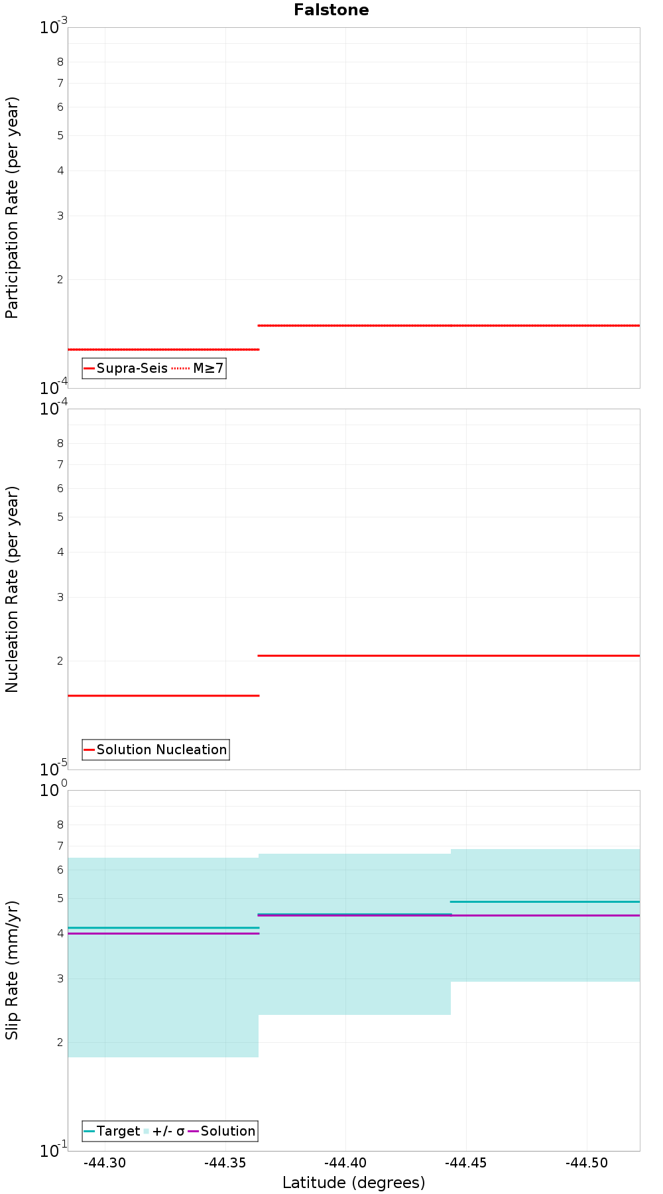This screenshot has width=663, height=1194.
Task: Click the Participation Rate y-axis label
Action: point(12,208)
